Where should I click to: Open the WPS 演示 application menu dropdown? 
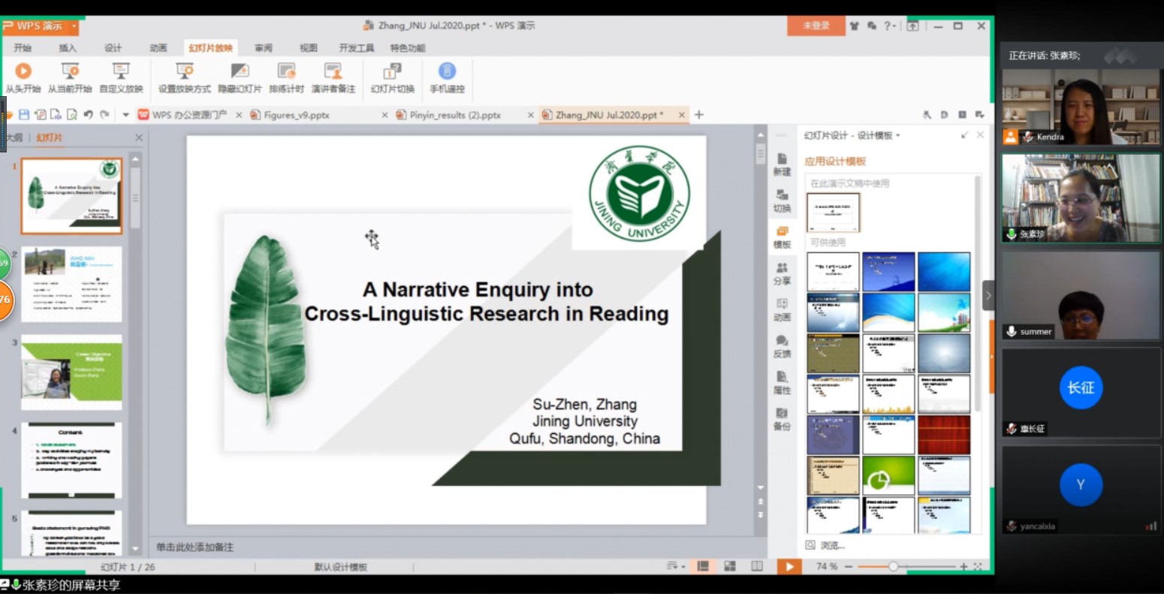point(74,26)
